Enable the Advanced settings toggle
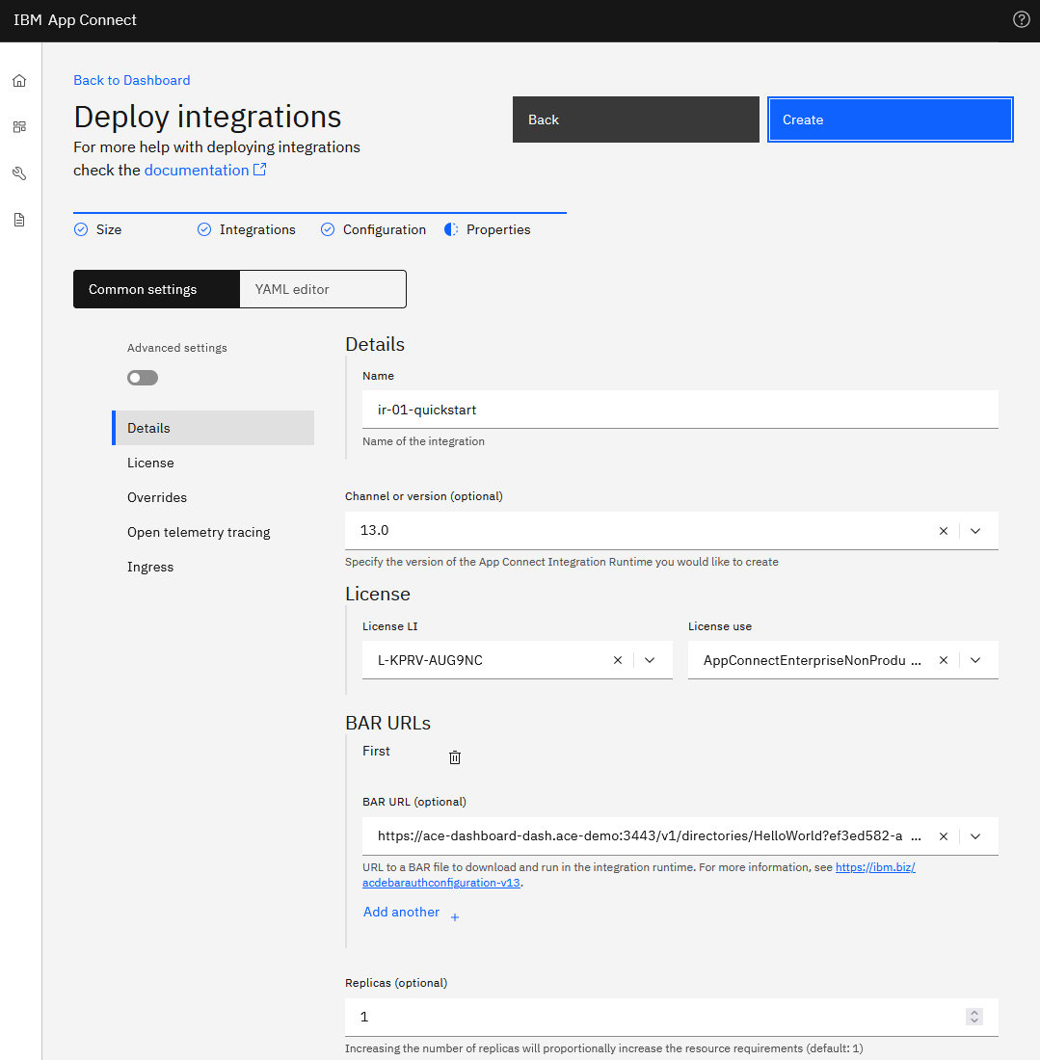1040x1060 pixels. [143, 378]
